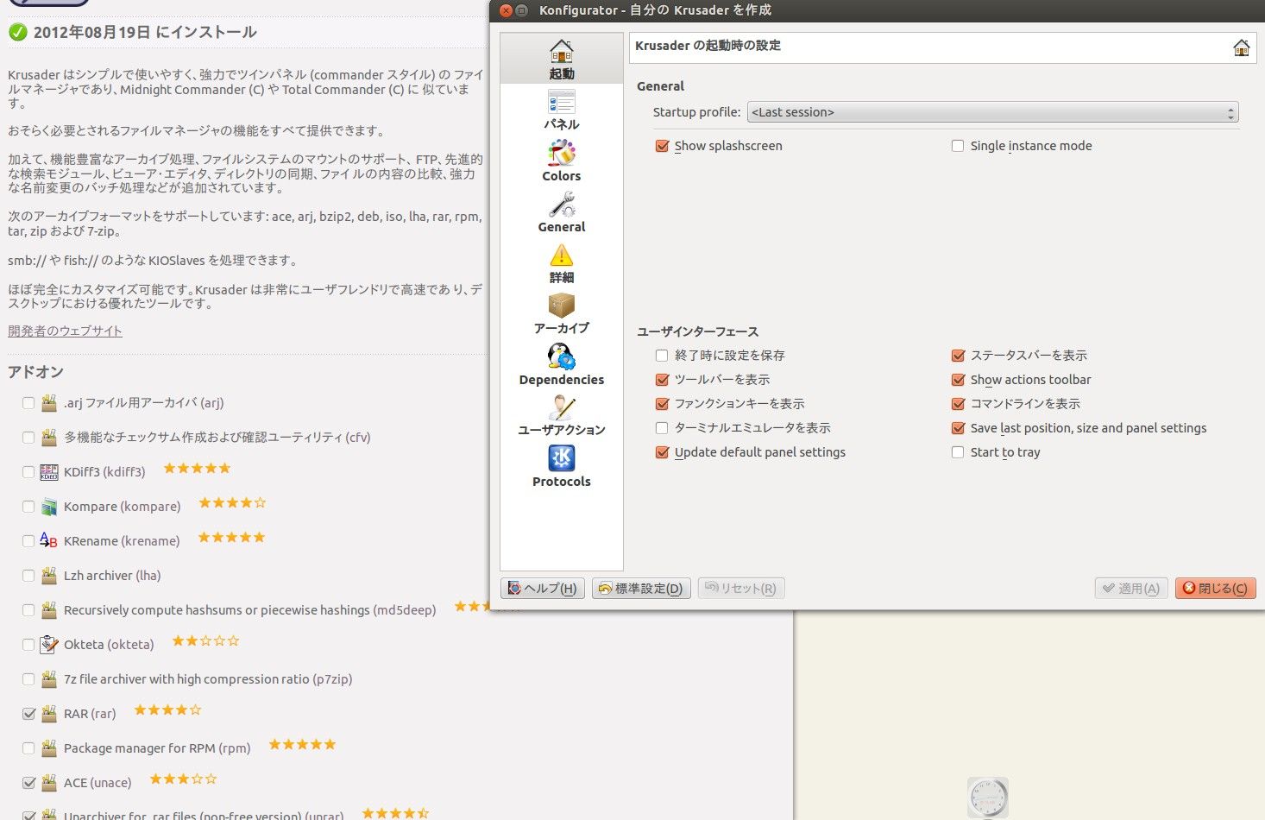Uncheck the RAR (rar) addon checkbox
Viewport: 1265px width, 820px height.
(x=28, y=714)
